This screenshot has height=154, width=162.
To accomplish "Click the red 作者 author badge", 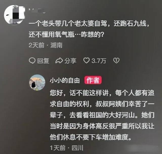I will click(x=93, y=80).
